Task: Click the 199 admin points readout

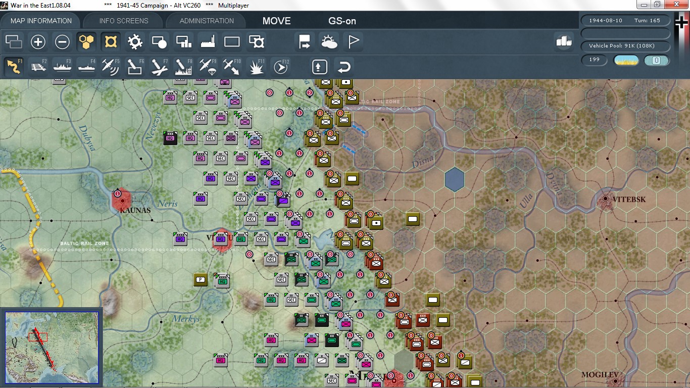Action: coord(595,60)
